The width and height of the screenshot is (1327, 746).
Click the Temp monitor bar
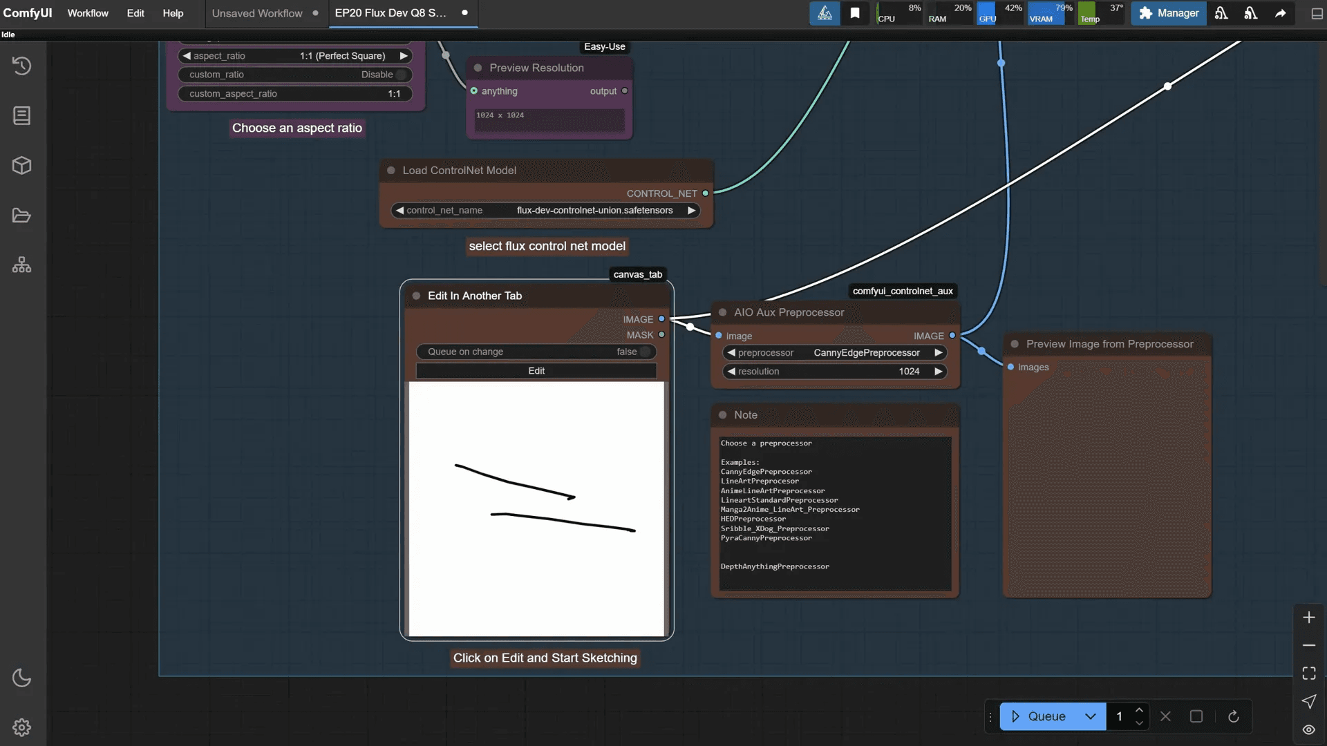tap(1102, 13)
